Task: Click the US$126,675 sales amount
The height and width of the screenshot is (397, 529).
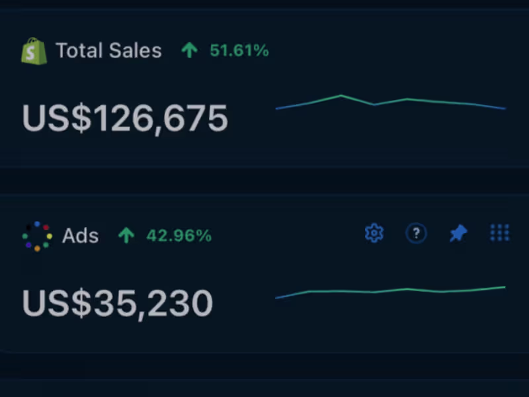Action: (x=125, y=118)
